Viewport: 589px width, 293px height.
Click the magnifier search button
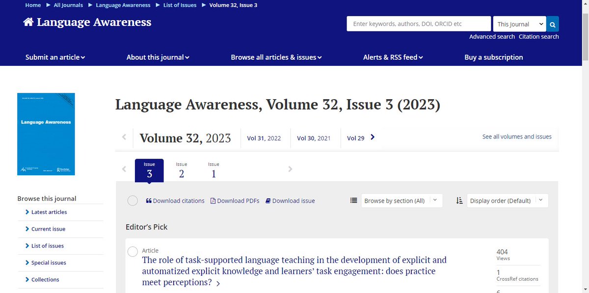coord(553,24)
